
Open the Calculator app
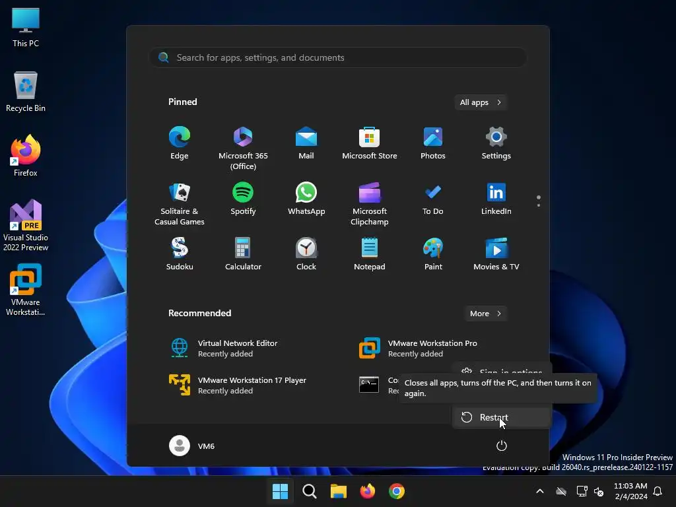(x=243, y=254)
